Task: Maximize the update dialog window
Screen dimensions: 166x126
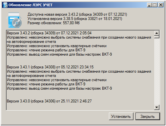Action: [x=155, y=5]
